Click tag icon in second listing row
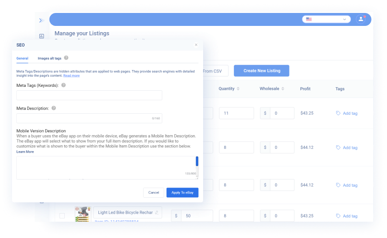 coord(338,147)
